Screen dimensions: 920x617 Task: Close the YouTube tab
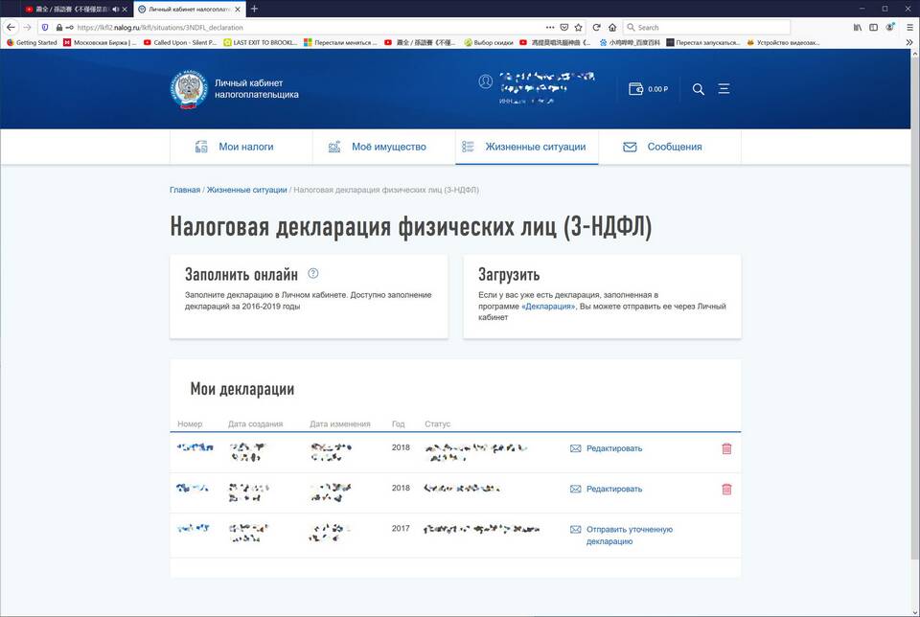pos(125,9)
